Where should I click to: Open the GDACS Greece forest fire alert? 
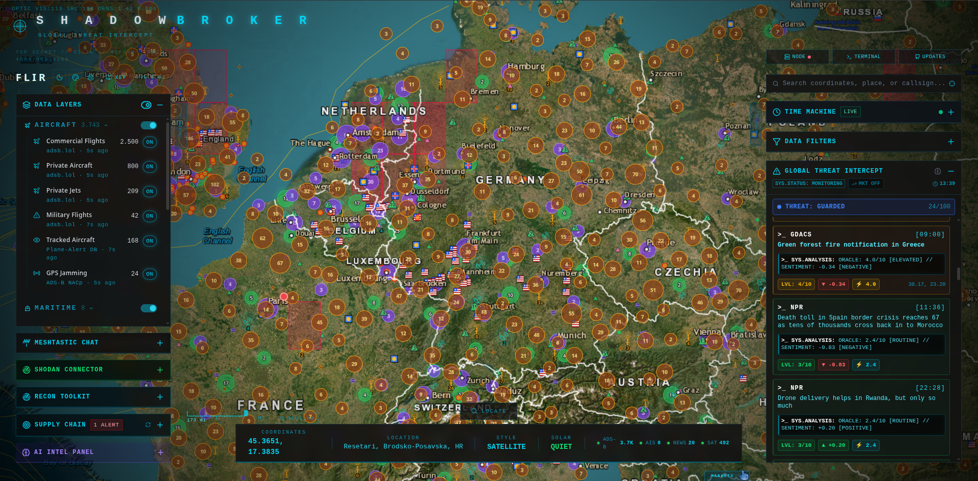click(861, 260)
